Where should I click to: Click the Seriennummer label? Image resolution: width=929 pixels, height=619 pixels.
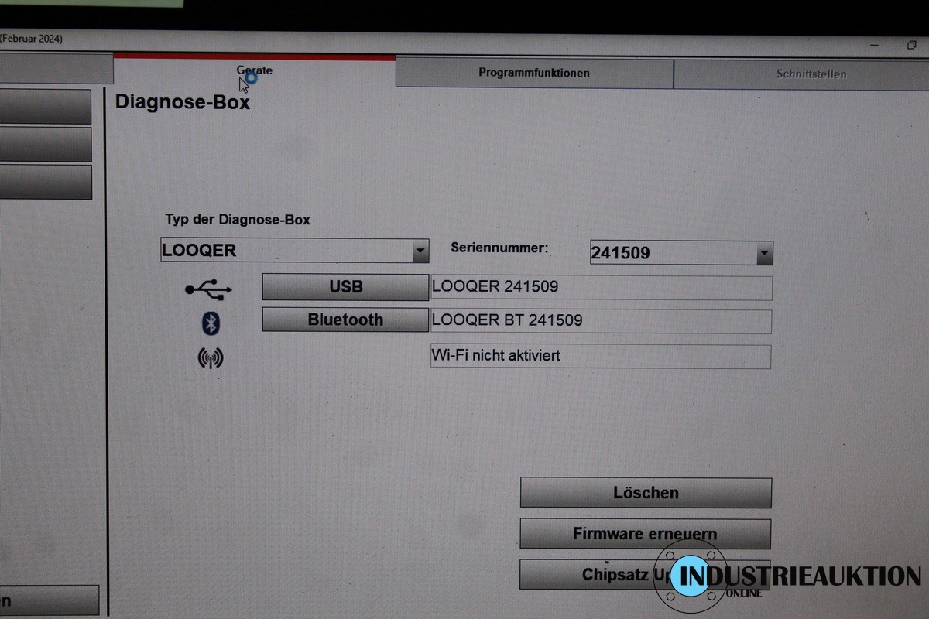(499, 248)
